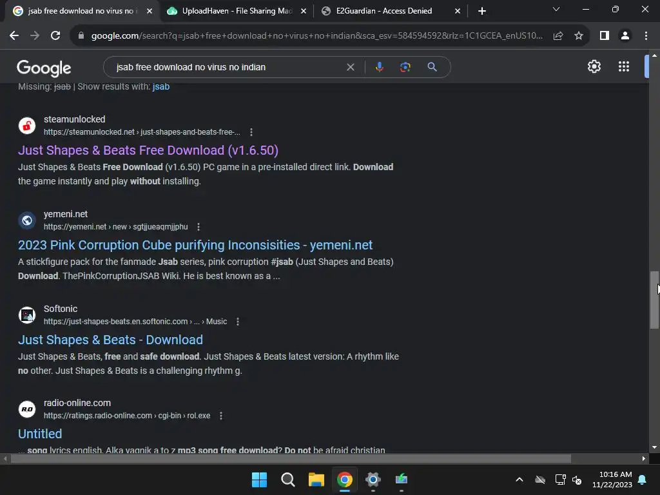
Task: Click radio-online.com RO favicon
Action: coord(27,409)
